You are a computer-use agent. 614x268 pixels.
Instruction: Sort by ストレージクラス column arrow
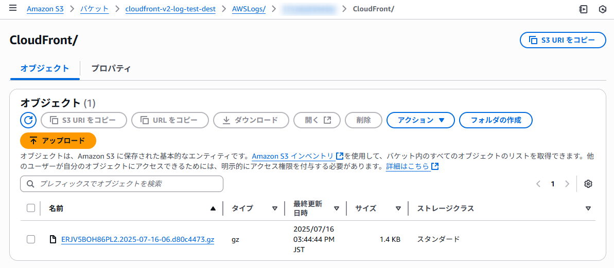pyautogui.click(x=588, y=208)
